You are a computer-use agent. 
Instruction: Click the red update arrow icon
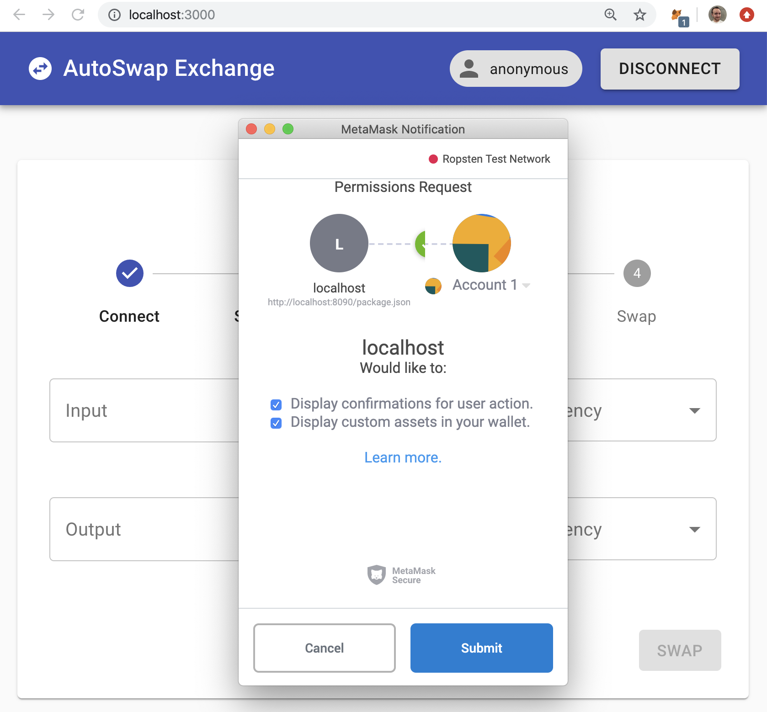(747, 15)
